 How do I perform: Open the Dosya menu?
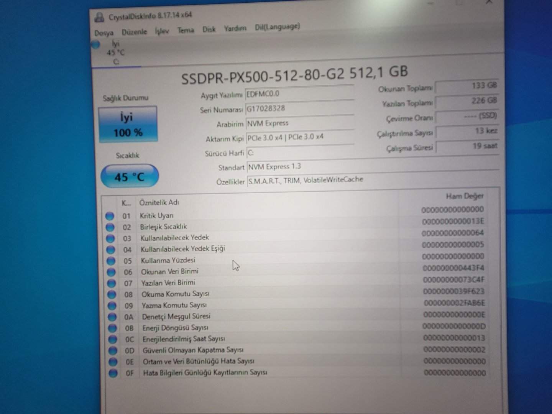pos(104,33)
